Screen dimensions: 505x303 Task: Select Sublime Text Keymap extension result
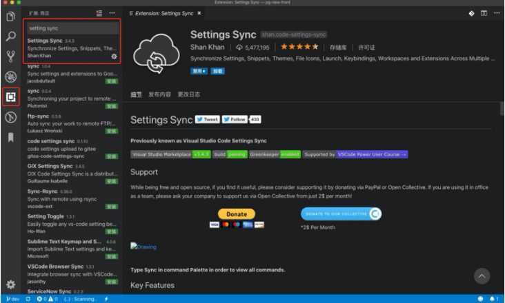tap(72, 249)
